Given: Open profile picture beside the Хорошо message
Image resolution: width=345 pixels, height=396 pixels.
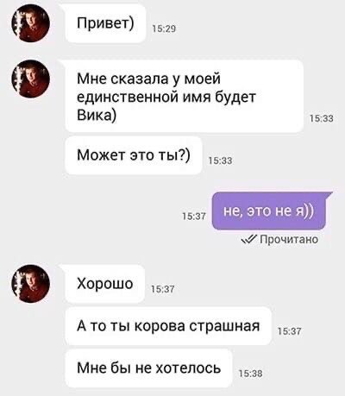Looking at the screenshot, I should click(31, 284).
